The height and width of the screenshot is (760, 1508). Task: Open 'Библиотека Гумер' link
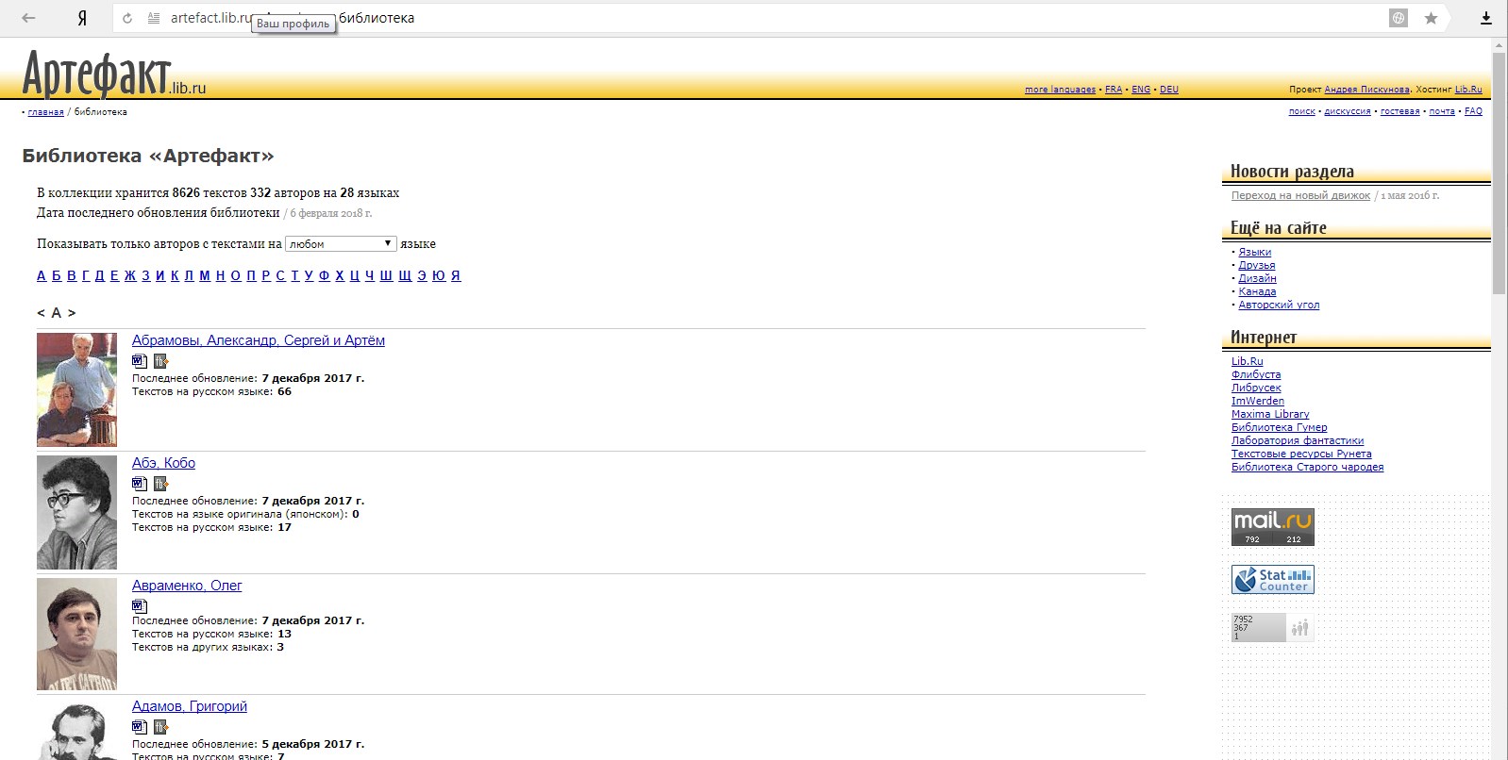click(1280, 427)
